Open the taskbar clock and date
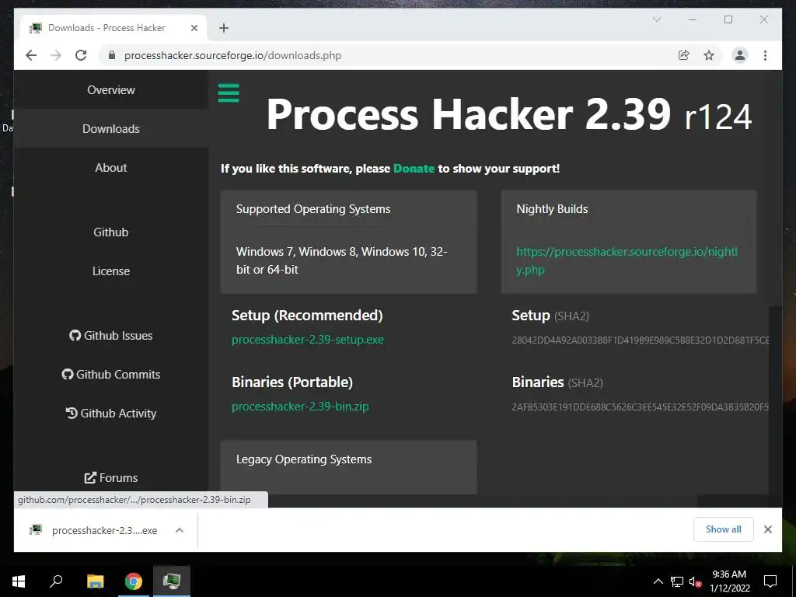 729,581
